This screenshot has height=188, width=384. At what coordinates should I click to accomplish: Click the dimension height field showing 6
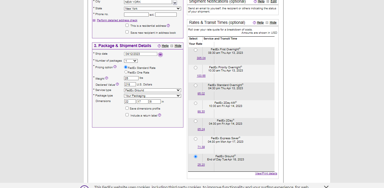coord(155,102)
